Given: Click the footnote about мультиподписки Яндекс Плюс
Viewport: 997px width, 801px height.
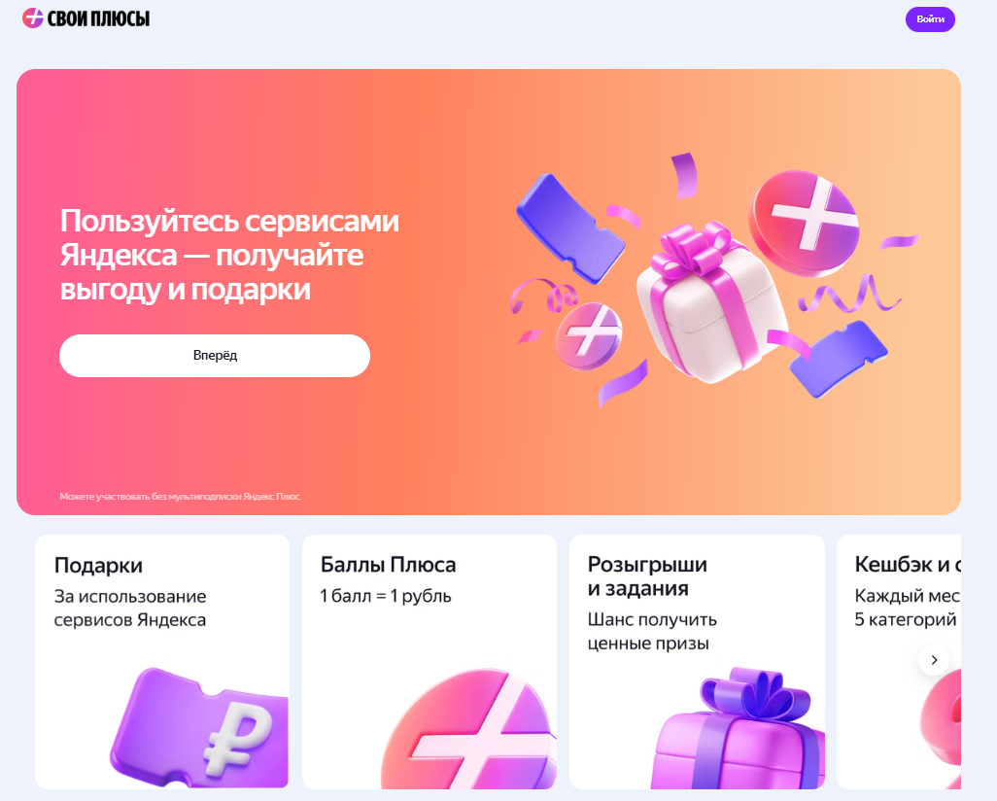Looking at the screenshot, I should [x=180, y=497].
